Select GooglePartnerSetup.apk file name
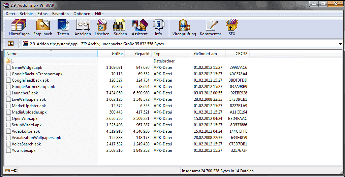This screenshot has height=177, width=345. point(33,87)
